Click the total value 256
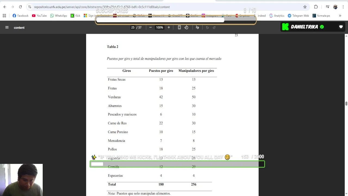Image resolution: width=348 pixels, height=196 pixels. tap(194, 184)
